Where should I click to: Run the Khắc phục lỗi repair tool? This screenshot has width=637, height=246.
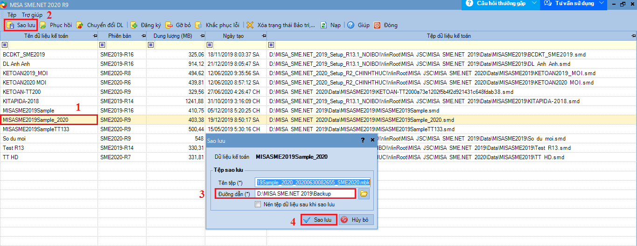217,25
